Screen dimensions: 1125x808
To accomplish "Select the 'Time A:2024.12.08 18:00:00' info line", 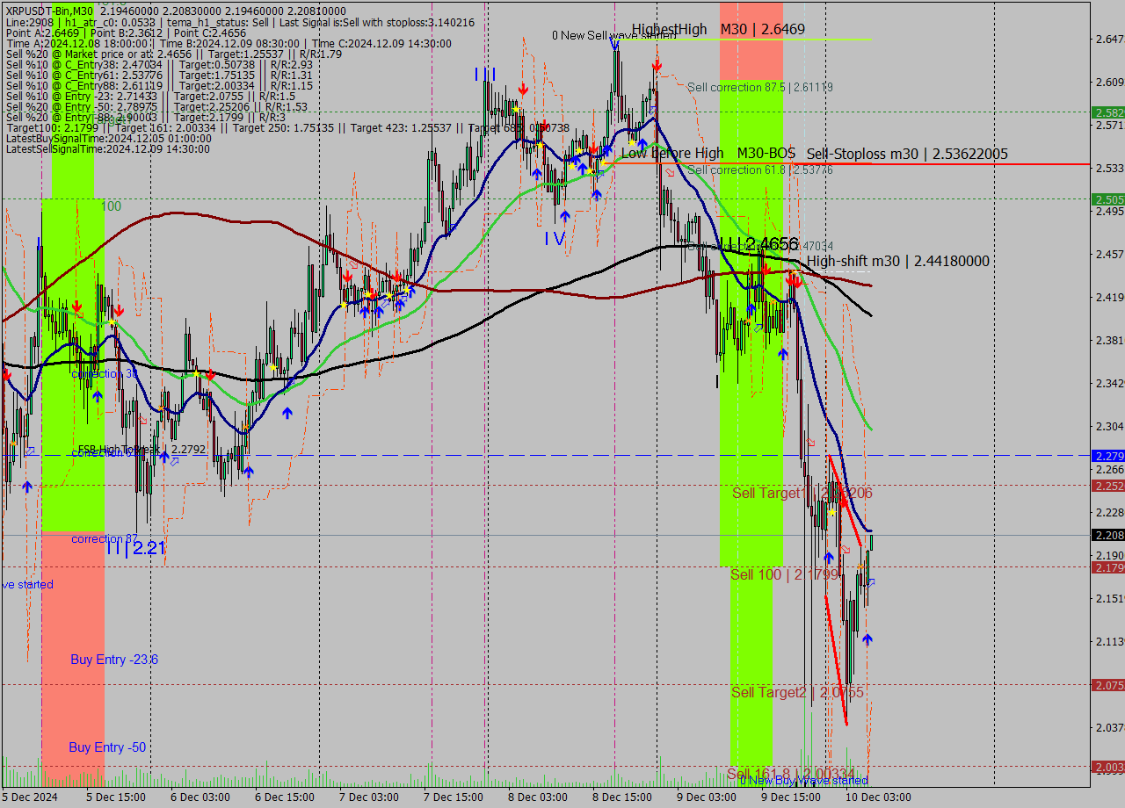I will click(229, 43).
